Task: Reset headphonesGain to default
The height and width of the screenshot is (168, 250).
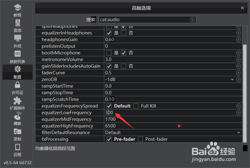Action: click(239, 40)
